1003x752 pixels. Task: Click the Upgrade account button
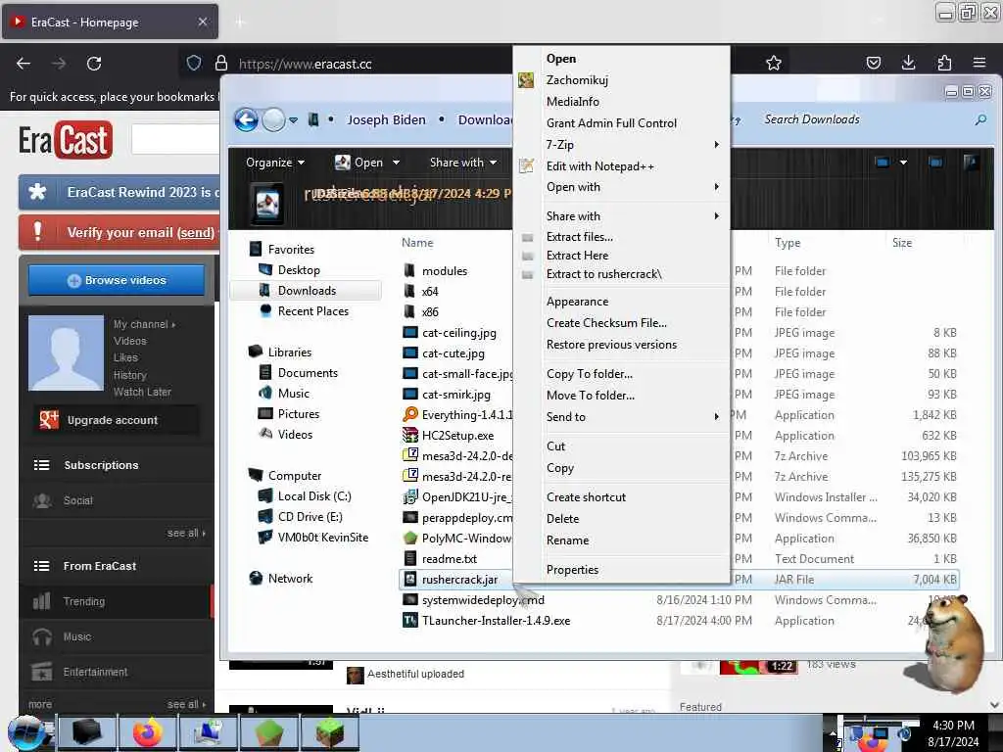point(116,420)
